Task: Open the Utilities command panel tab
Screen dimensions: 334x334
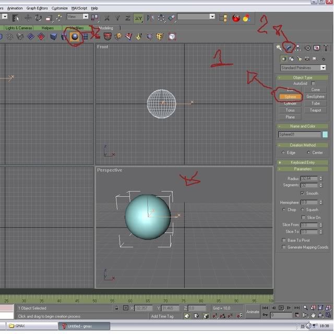Action: [326, 48]
